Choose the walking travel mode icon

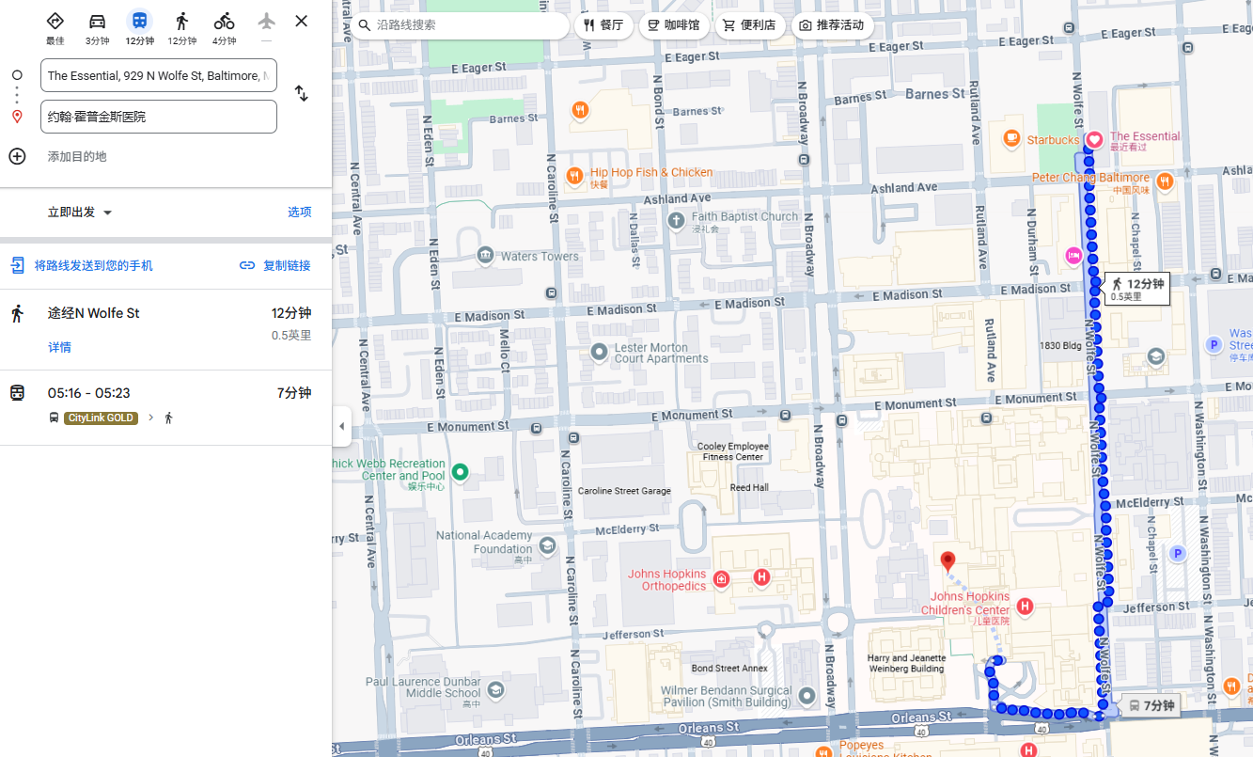coord(181,22)
